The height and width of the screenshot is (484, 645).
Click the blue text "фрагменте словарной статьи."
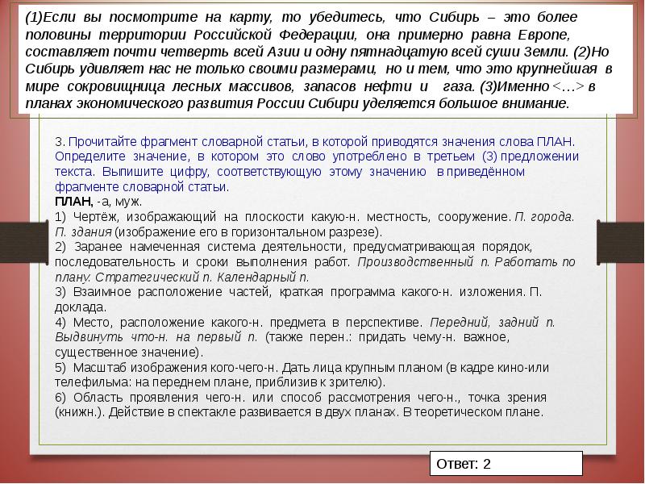[141, 186]
